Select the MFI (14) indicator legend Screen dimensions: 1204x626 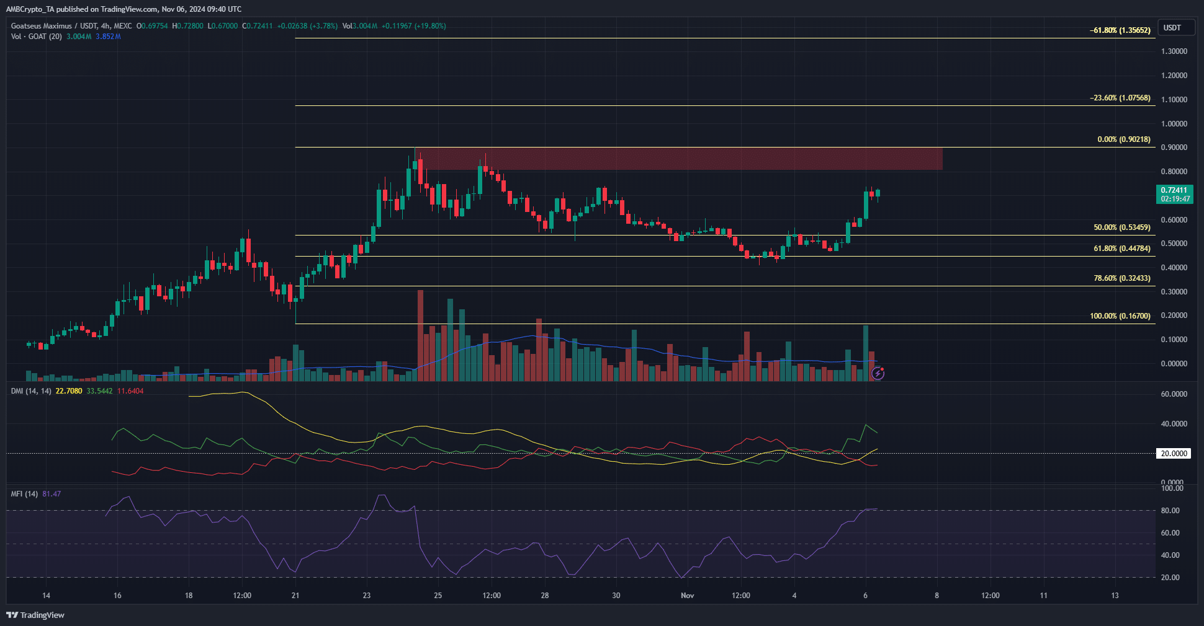(x=25, y=494)
